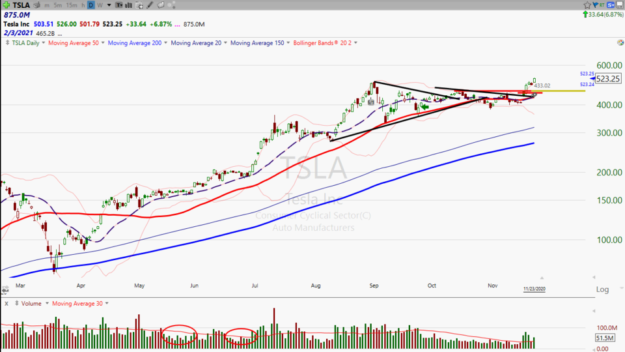Click the small arrow above Log

(594, 277)
